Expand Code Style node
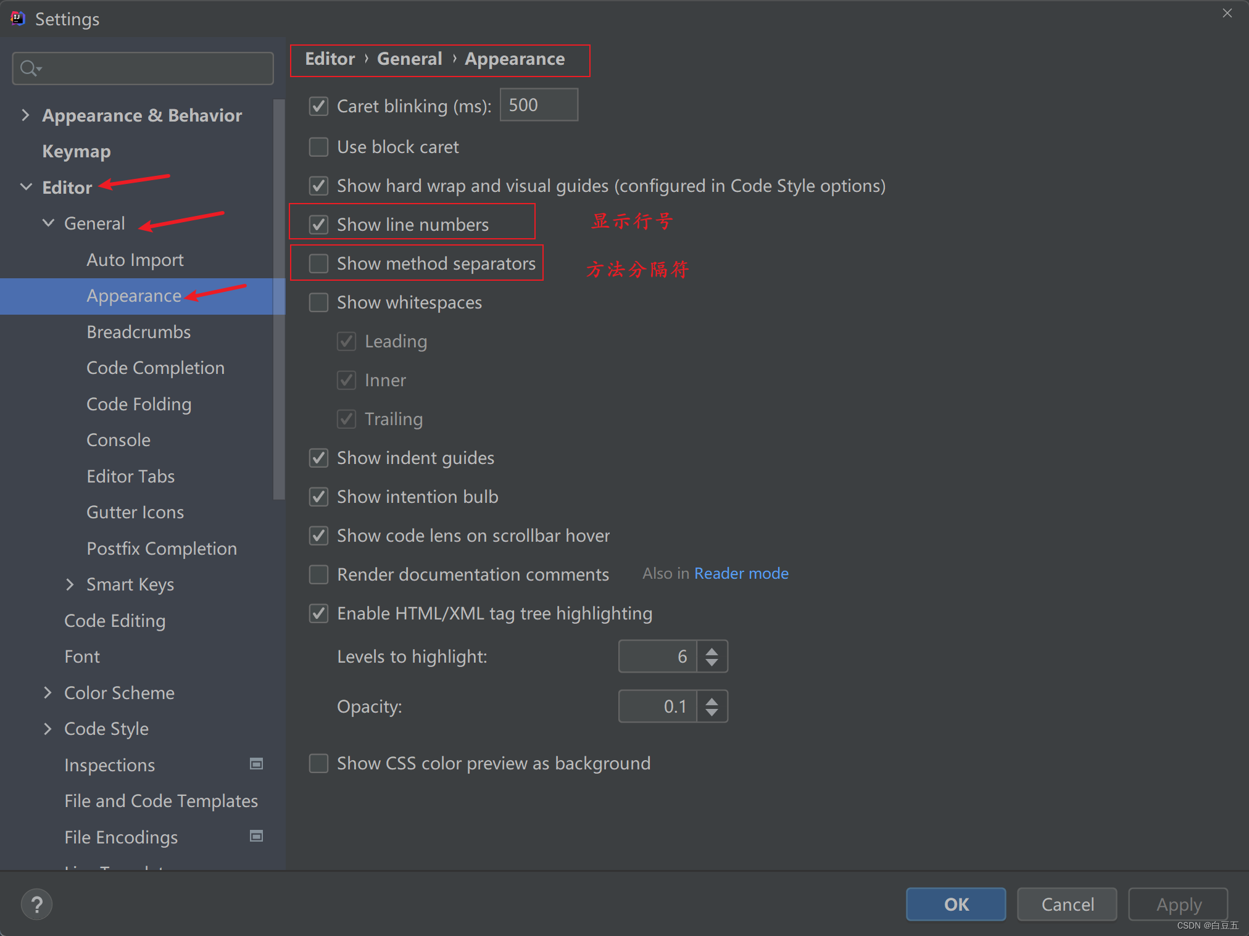This screenshot has width=1249, height=936. click(48, 728)
